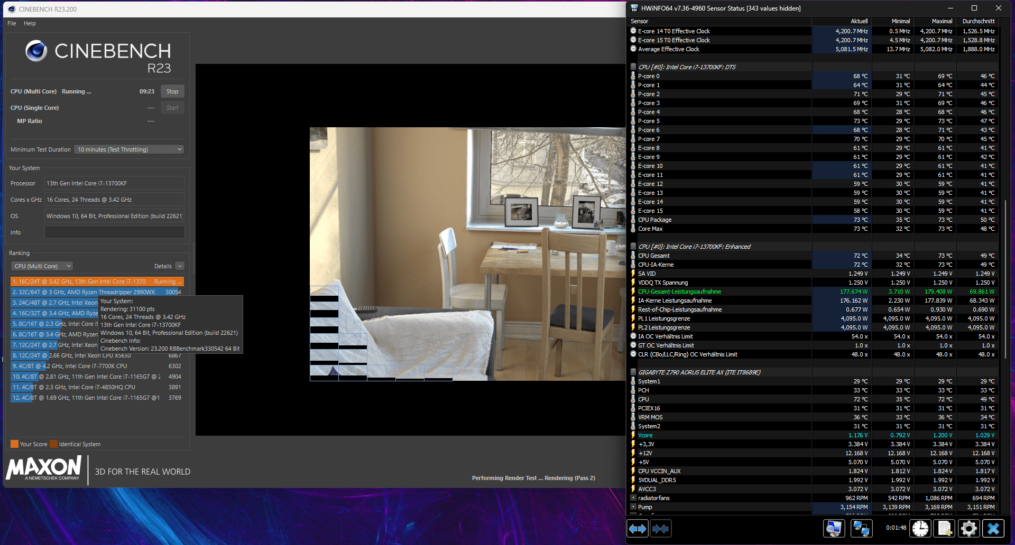Click fan icon of Pump row

633,507
